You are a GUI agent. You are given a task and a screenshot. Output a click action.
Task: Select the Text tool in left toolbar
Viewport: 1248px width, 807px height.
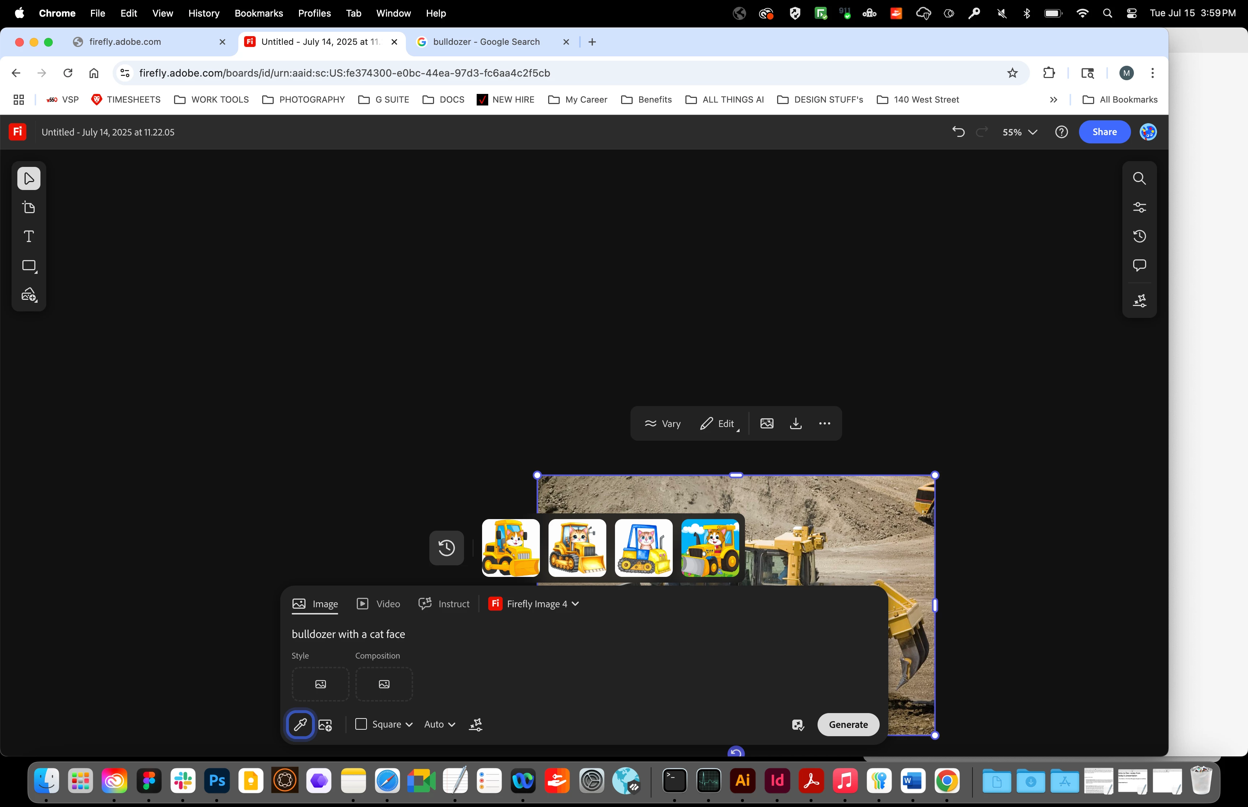(x=29, y=236)
